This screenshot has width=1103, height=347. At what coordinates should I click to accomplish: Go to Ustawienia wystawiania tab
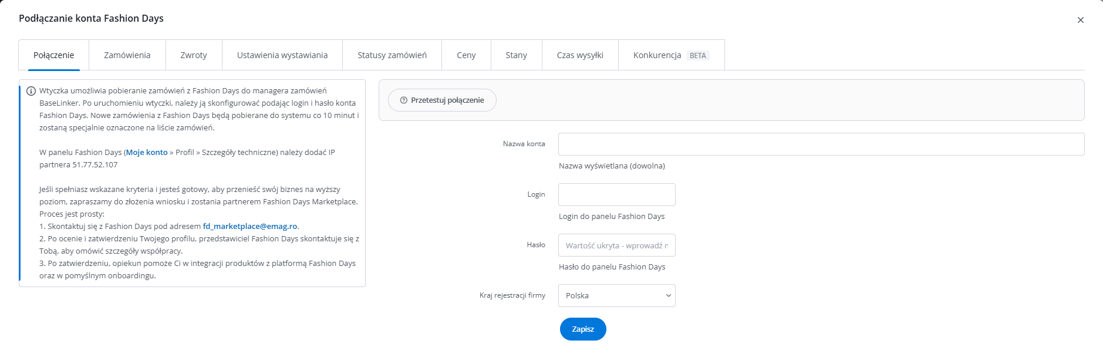click(x=282, y=55)
